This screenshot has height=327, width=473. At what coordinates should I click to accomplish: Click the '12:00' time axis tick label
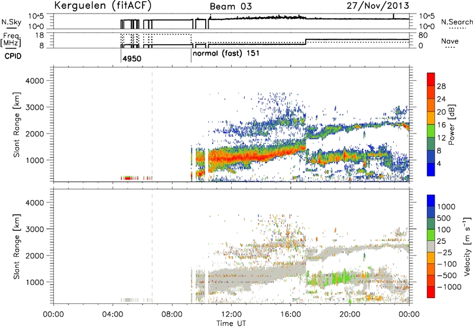coord(231,315)
